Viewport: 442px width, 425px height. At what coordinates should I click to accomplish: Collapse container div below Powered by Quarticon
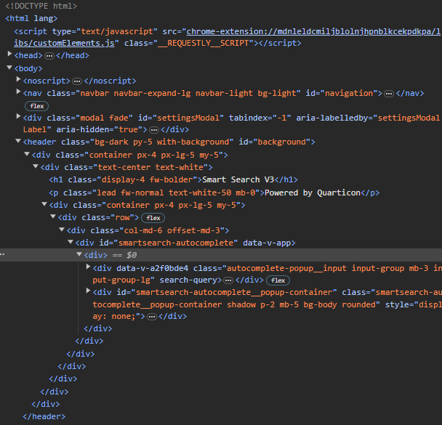[x=44, y=204]
